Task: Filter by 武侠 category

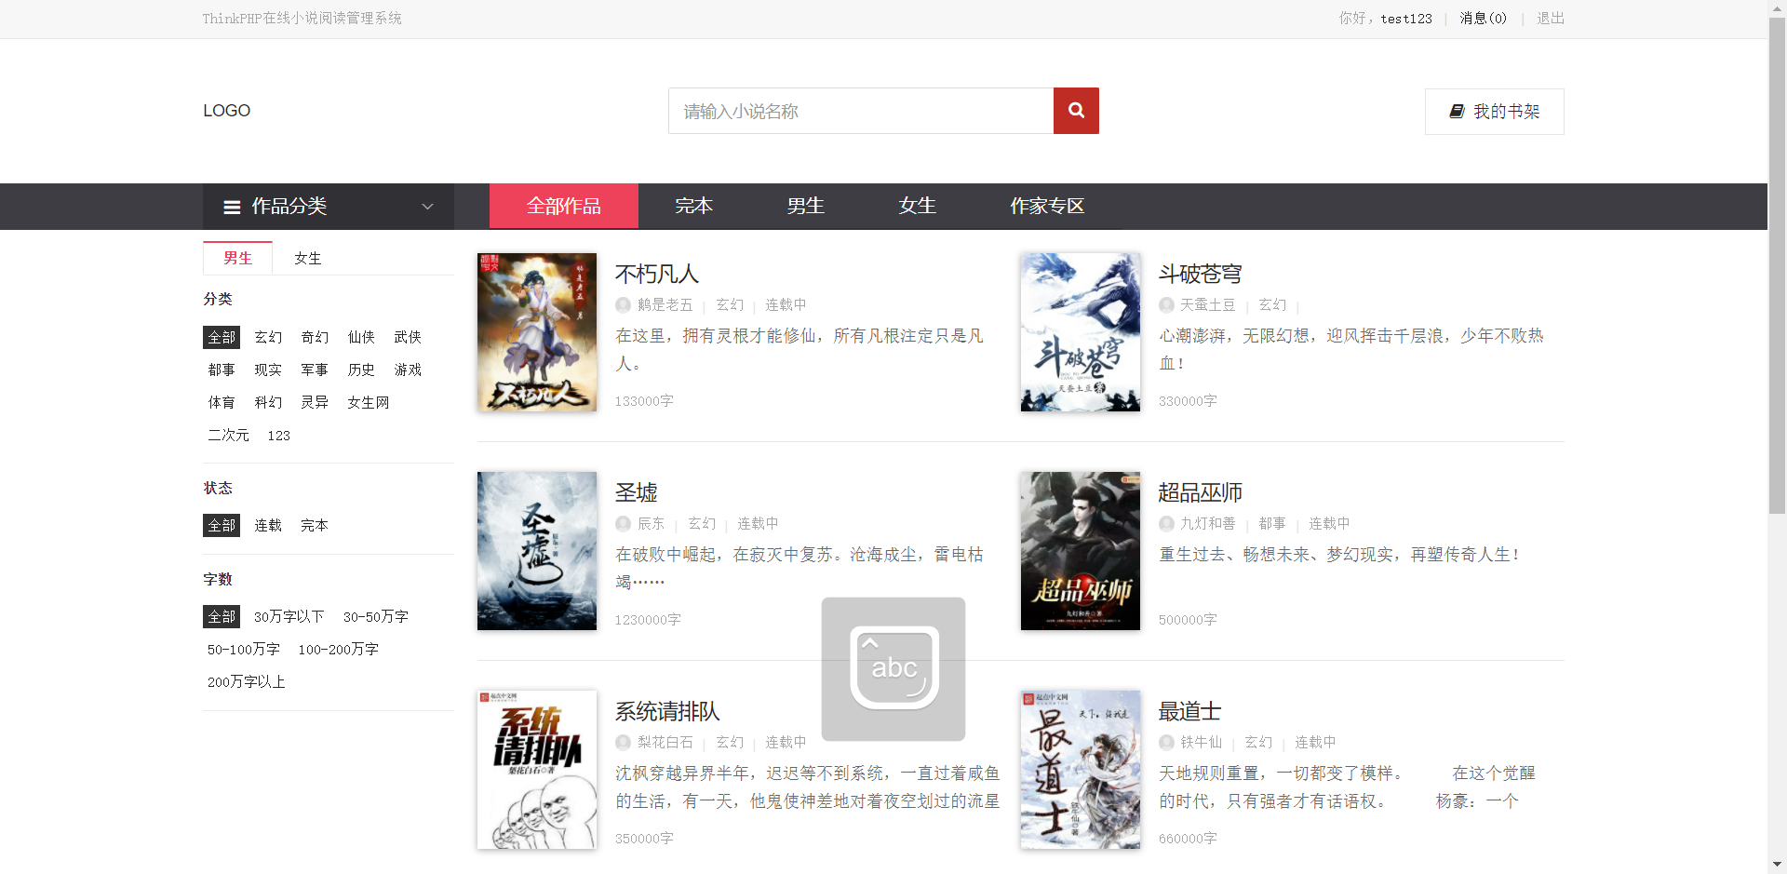Action: tap(408, 337)
